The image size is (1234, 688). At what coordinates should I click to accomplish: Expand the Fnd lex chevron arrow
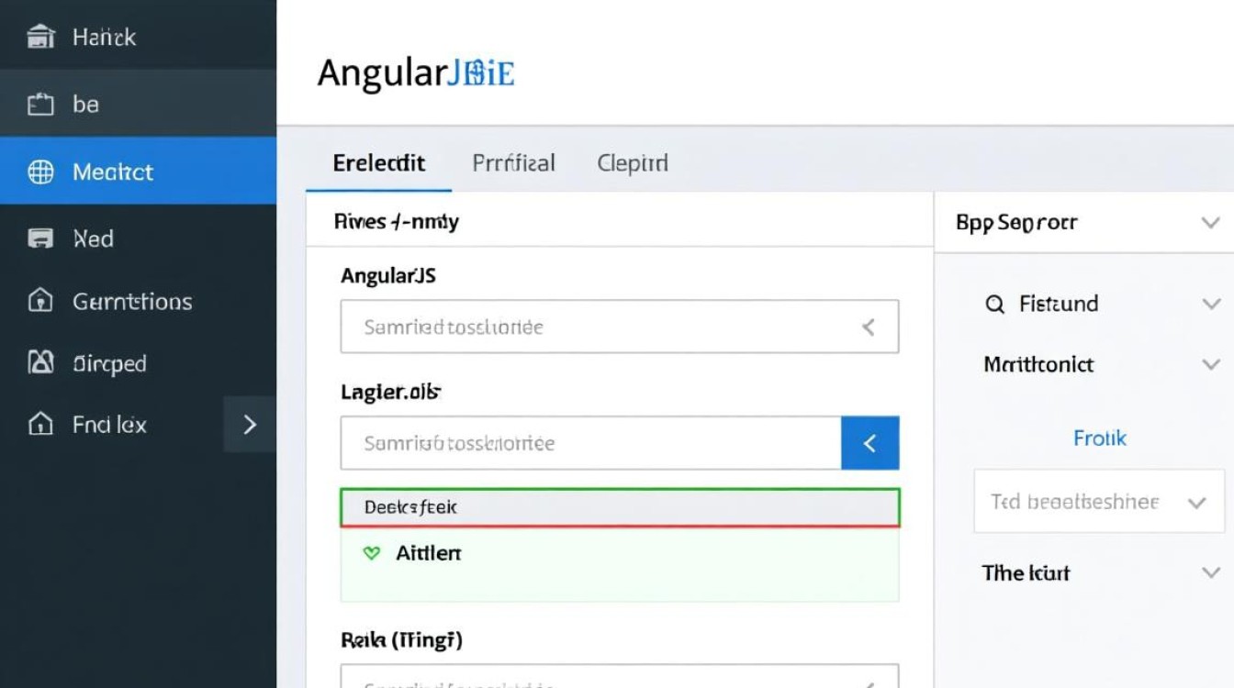[249, 425]
